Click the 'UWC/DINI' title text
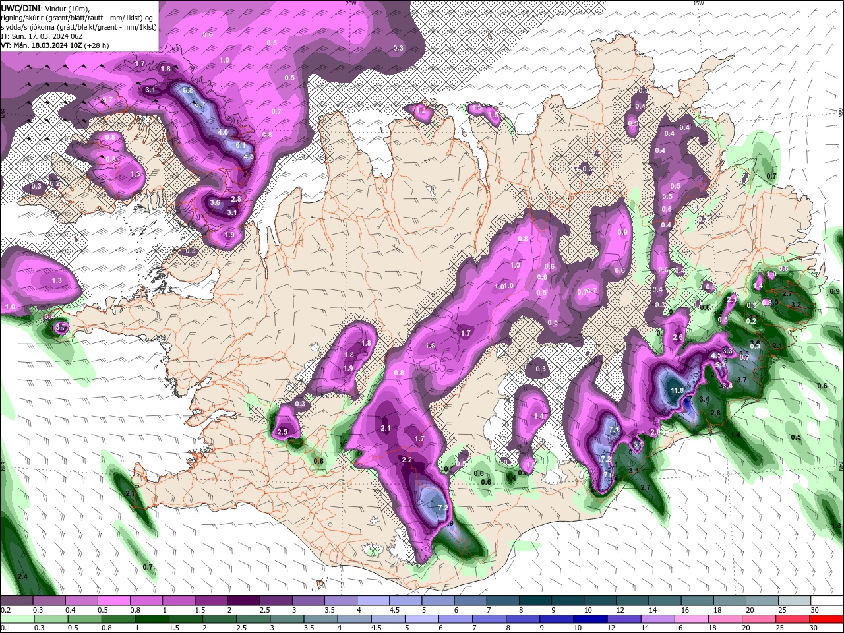Screen dimensions: 844x633 click(20, 7)
